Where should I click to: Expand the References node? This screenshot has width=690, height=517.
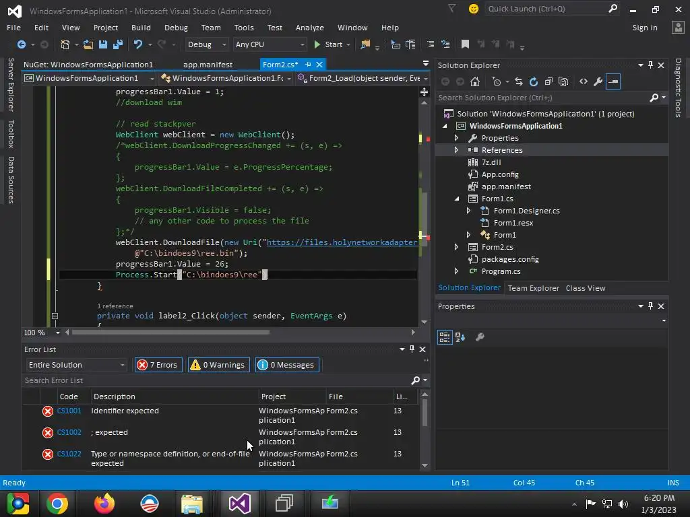pyautogui.click(x=456, y=150)
